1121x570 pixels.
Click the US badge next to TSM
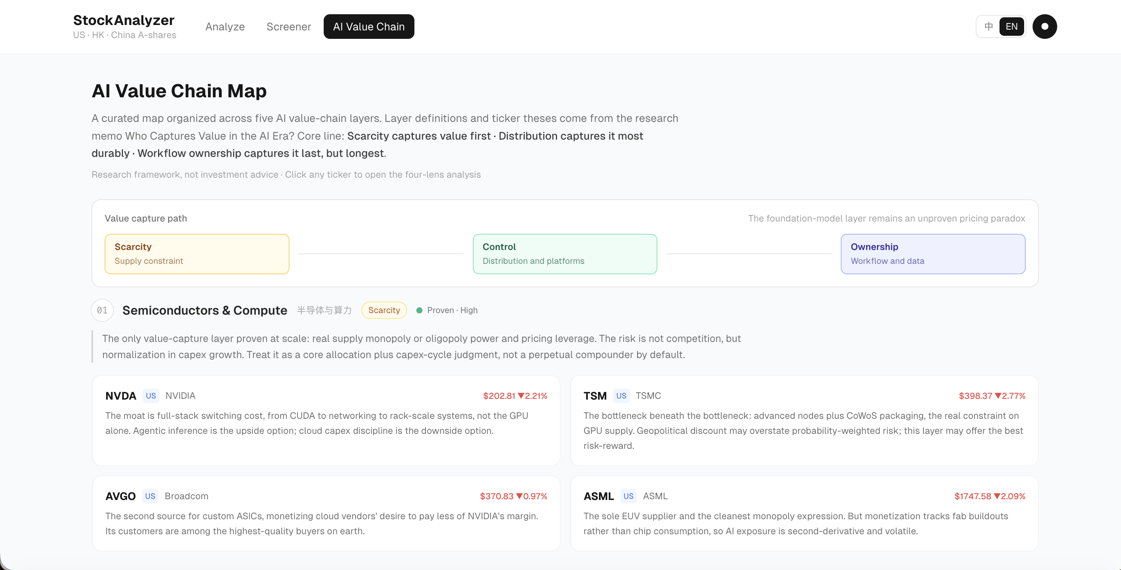621,396
